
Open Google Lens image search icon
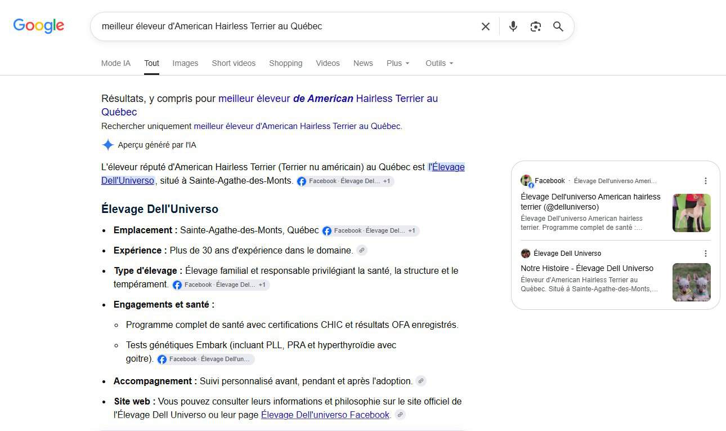point(535,26)
